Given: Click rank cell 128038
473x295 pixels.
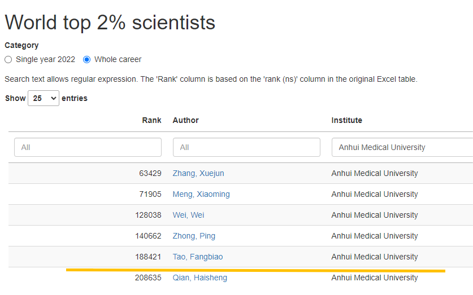Looking at the screenshot, I should [148, 215].
